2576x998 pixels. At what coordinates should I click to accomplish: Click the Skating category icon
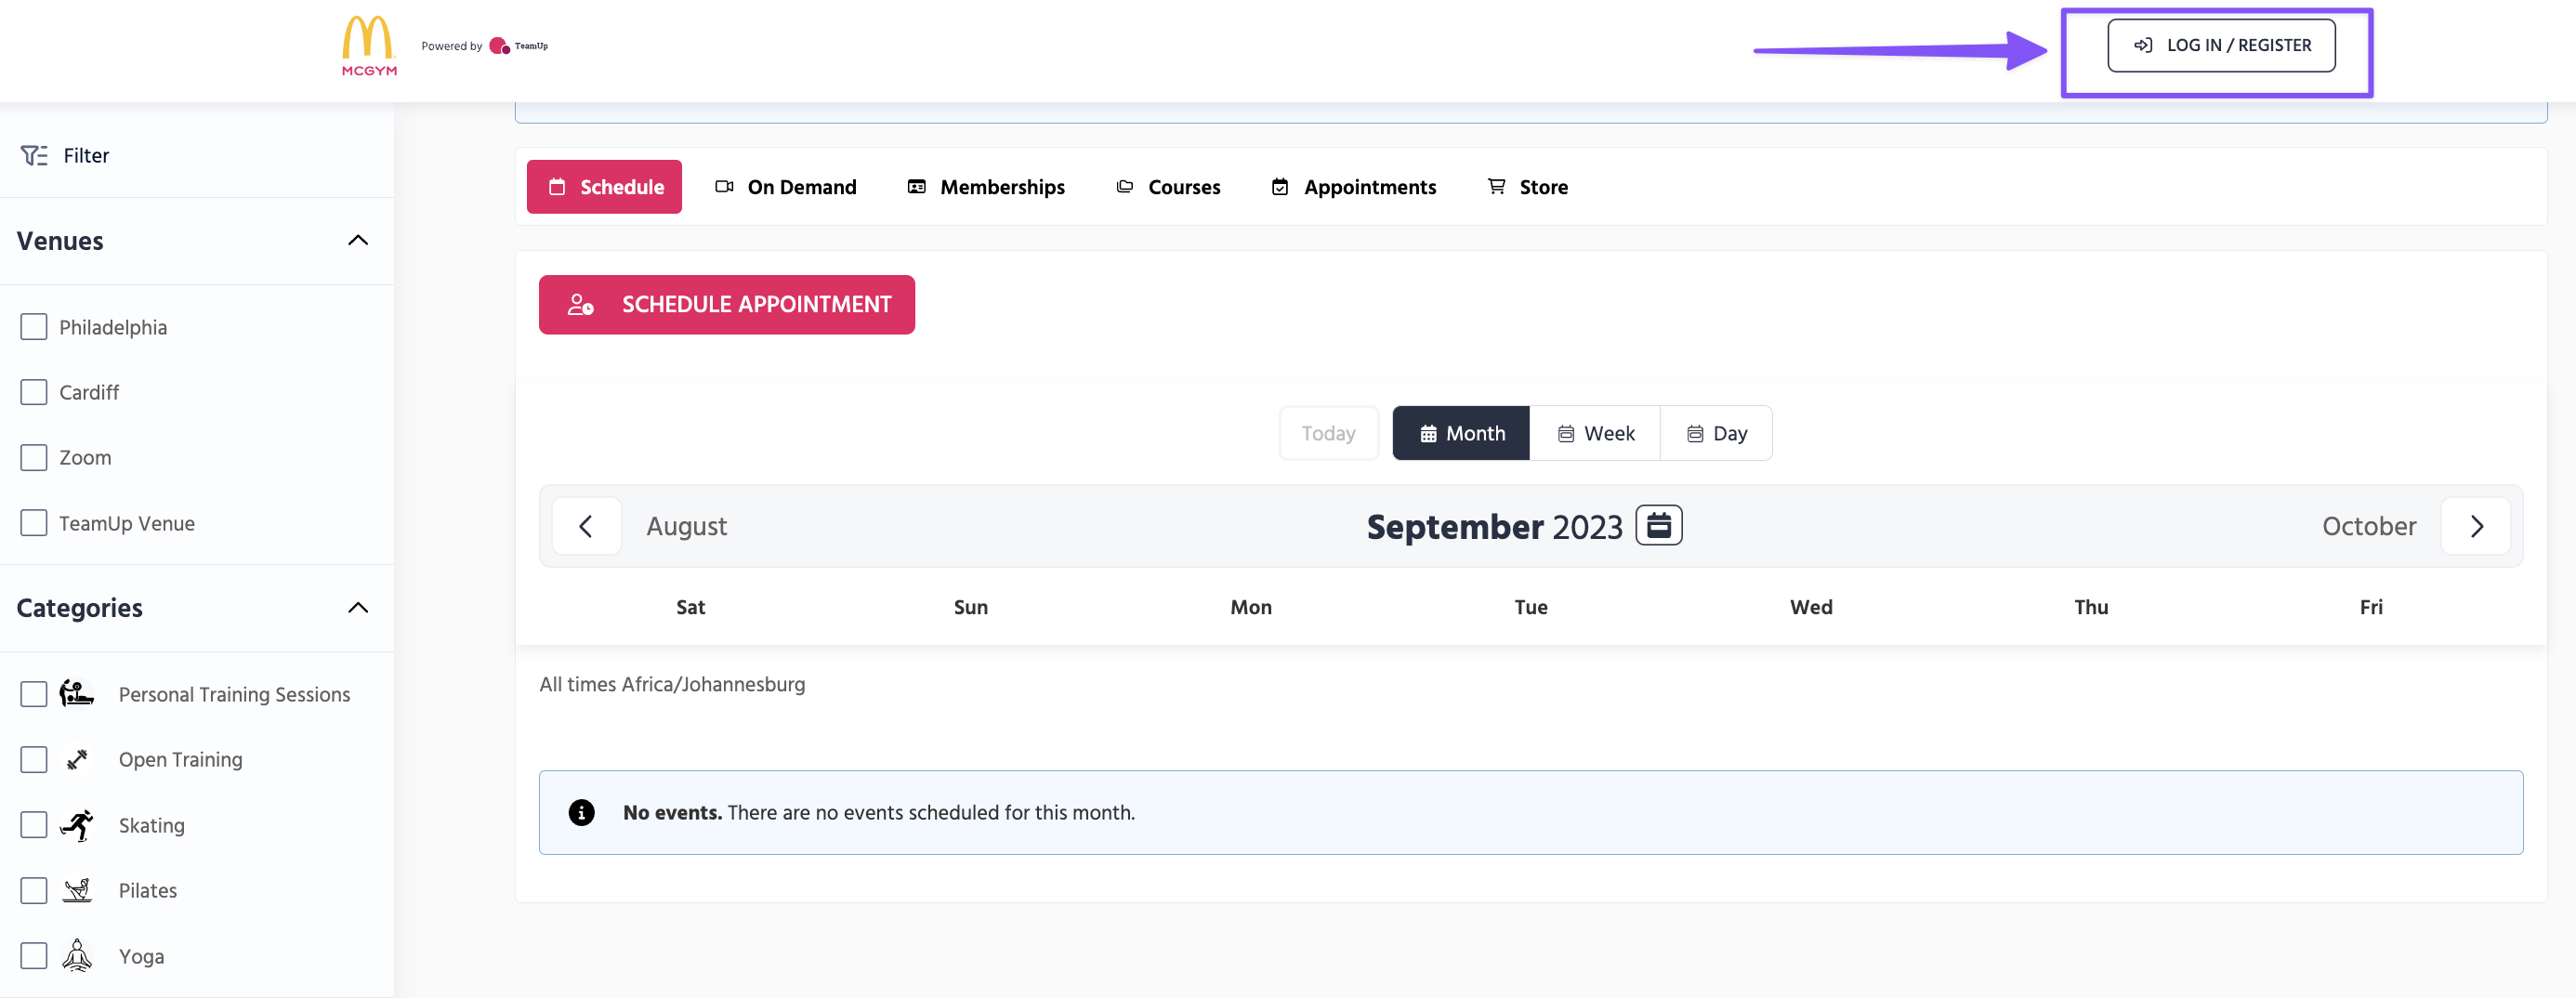click(77, 825)
